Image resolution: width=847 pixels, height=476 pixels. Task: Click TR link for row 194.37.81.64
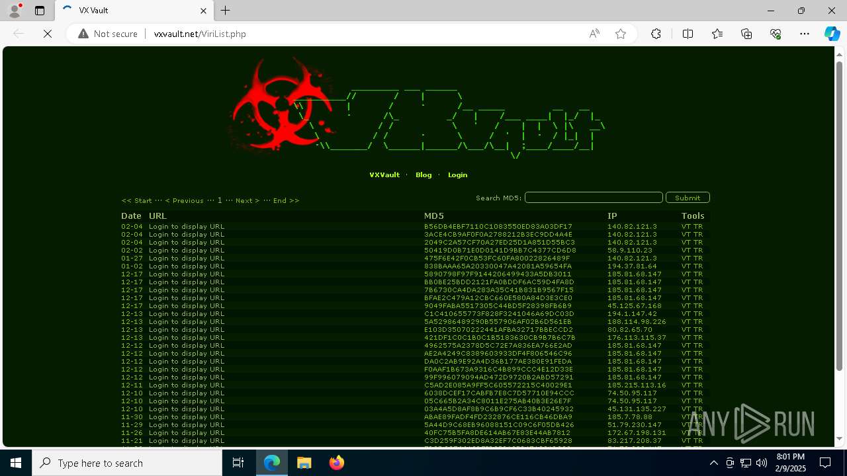pyautogui.click(x=698, y=266)
